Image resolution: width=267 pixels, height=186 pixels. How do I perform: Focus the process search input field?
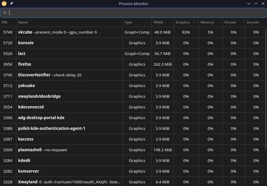pos(137,13)
